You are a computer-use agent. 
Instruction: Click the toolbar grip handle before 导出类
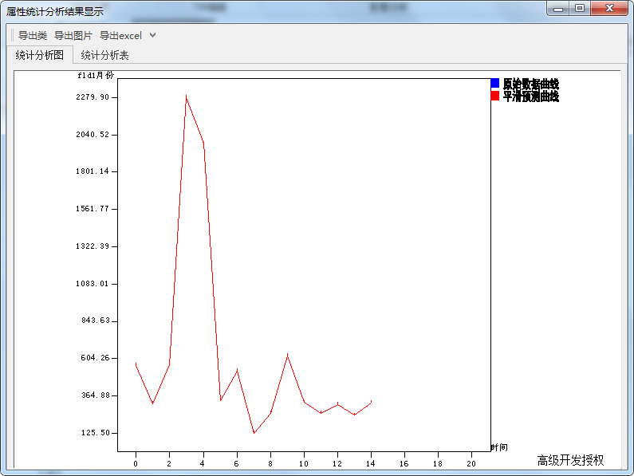pos(14,36)
